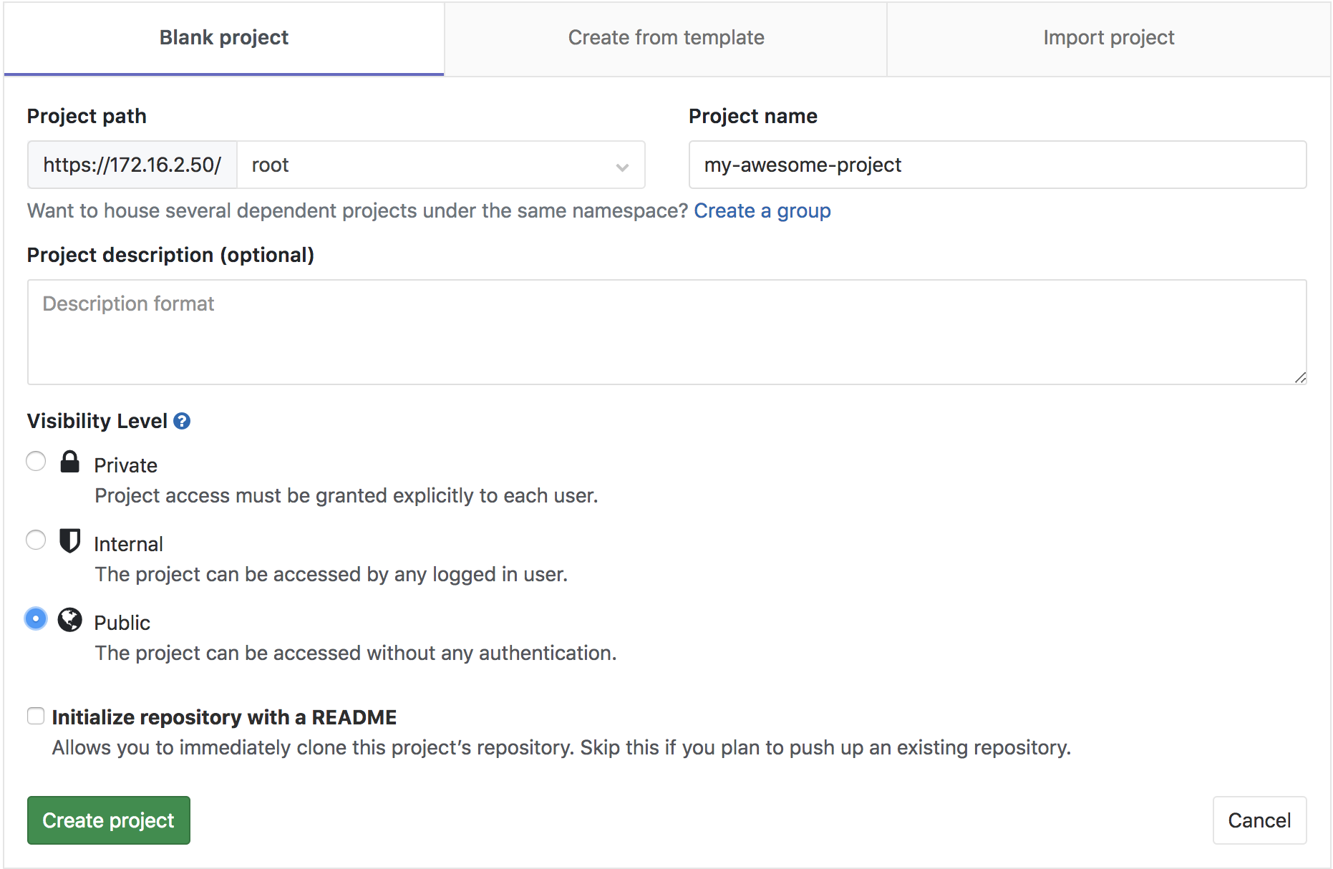Switch to the Blank project tab

coord(224,38)
